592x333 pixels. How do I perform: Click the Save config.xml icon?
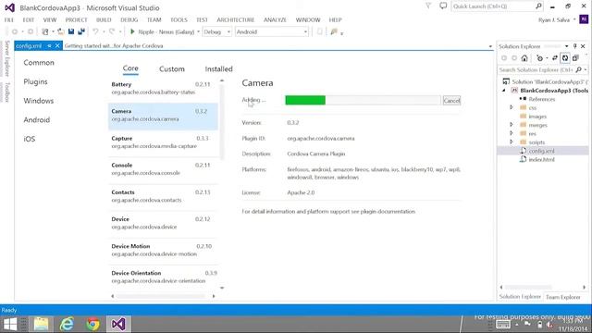71,32
